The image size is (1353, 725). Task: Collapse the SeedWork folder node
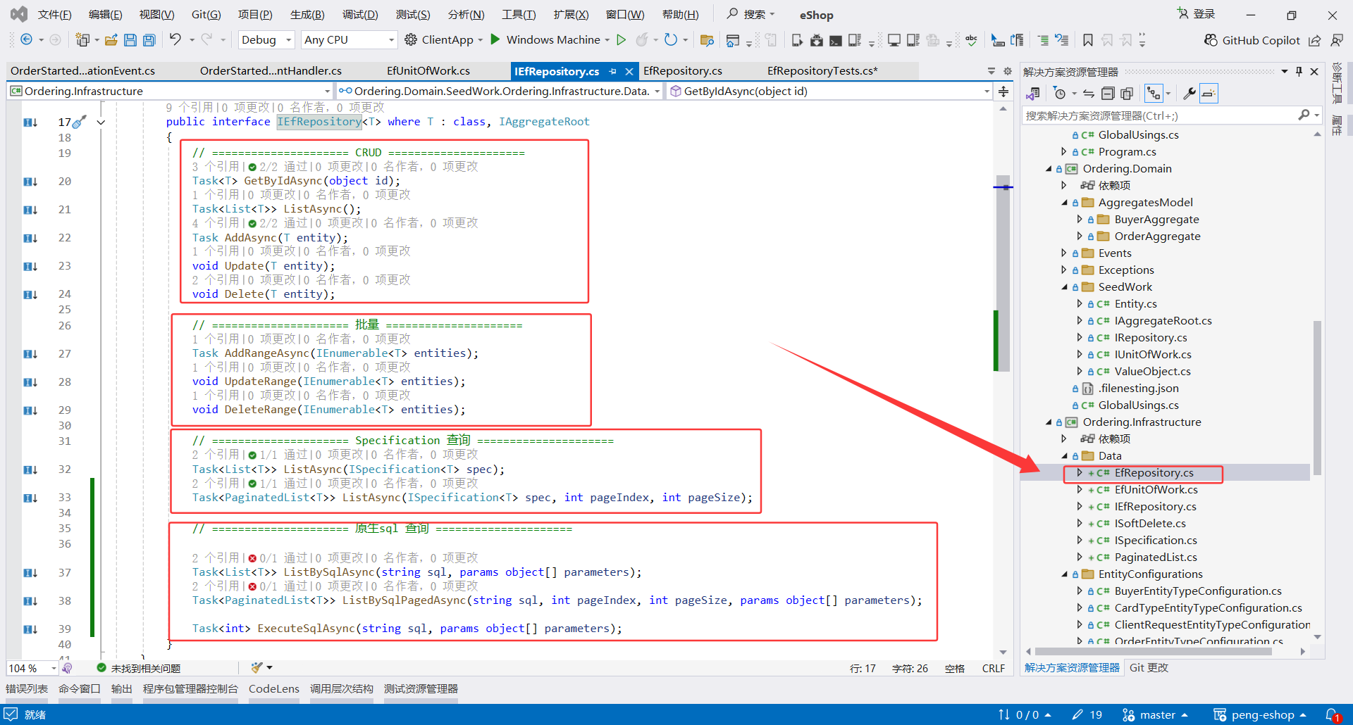[x=1064, y=287]
